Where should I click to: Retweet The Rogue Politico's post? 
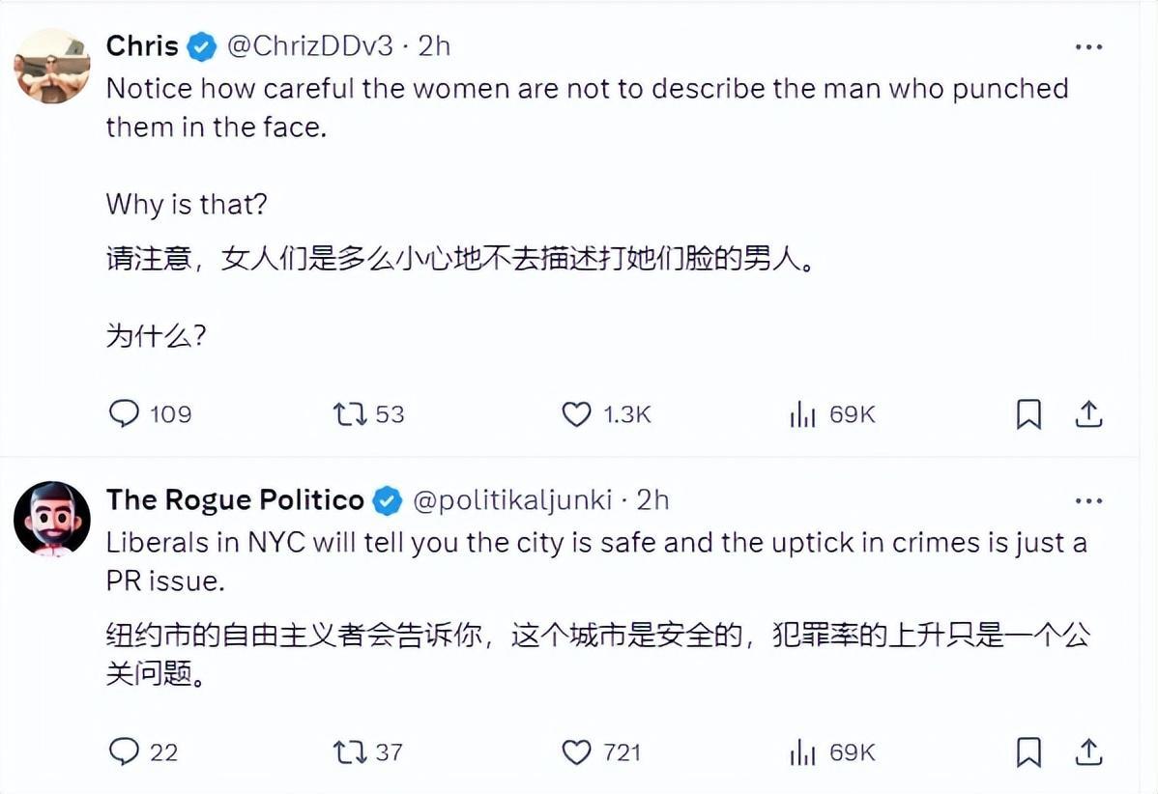pyautogui.click(x=349, y=751)
